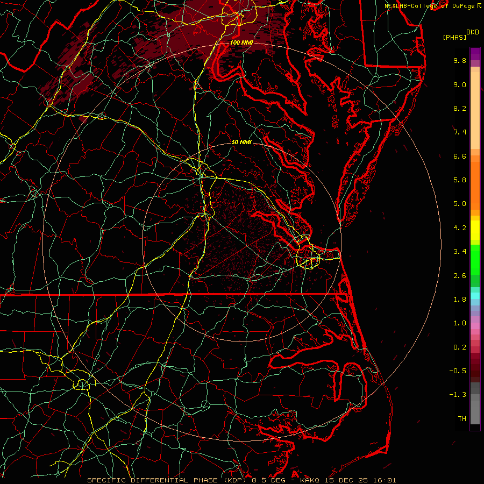Click the 16:01 timestamp
Image resolution: width=484 pixels, height=484 pixels.
tap(385, 480)
